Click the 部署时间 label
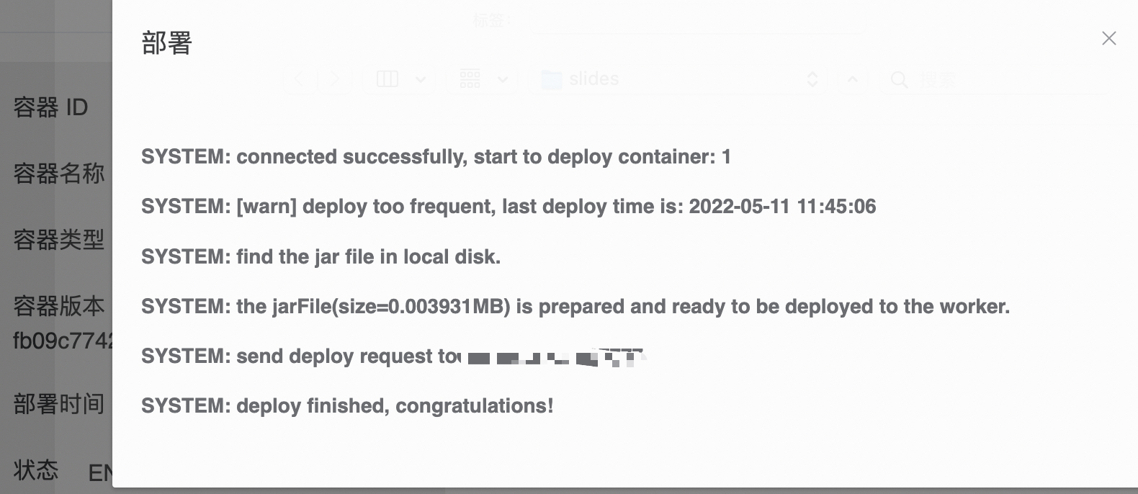 click(59, 404)
